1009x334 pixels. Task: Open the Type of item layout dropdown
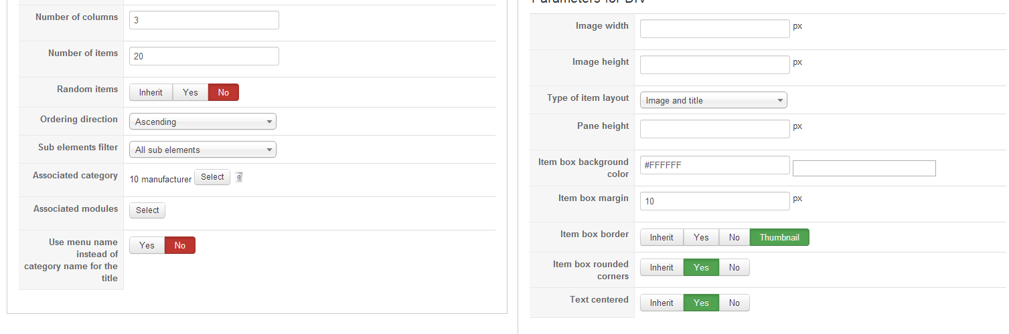tap(713, 101)
